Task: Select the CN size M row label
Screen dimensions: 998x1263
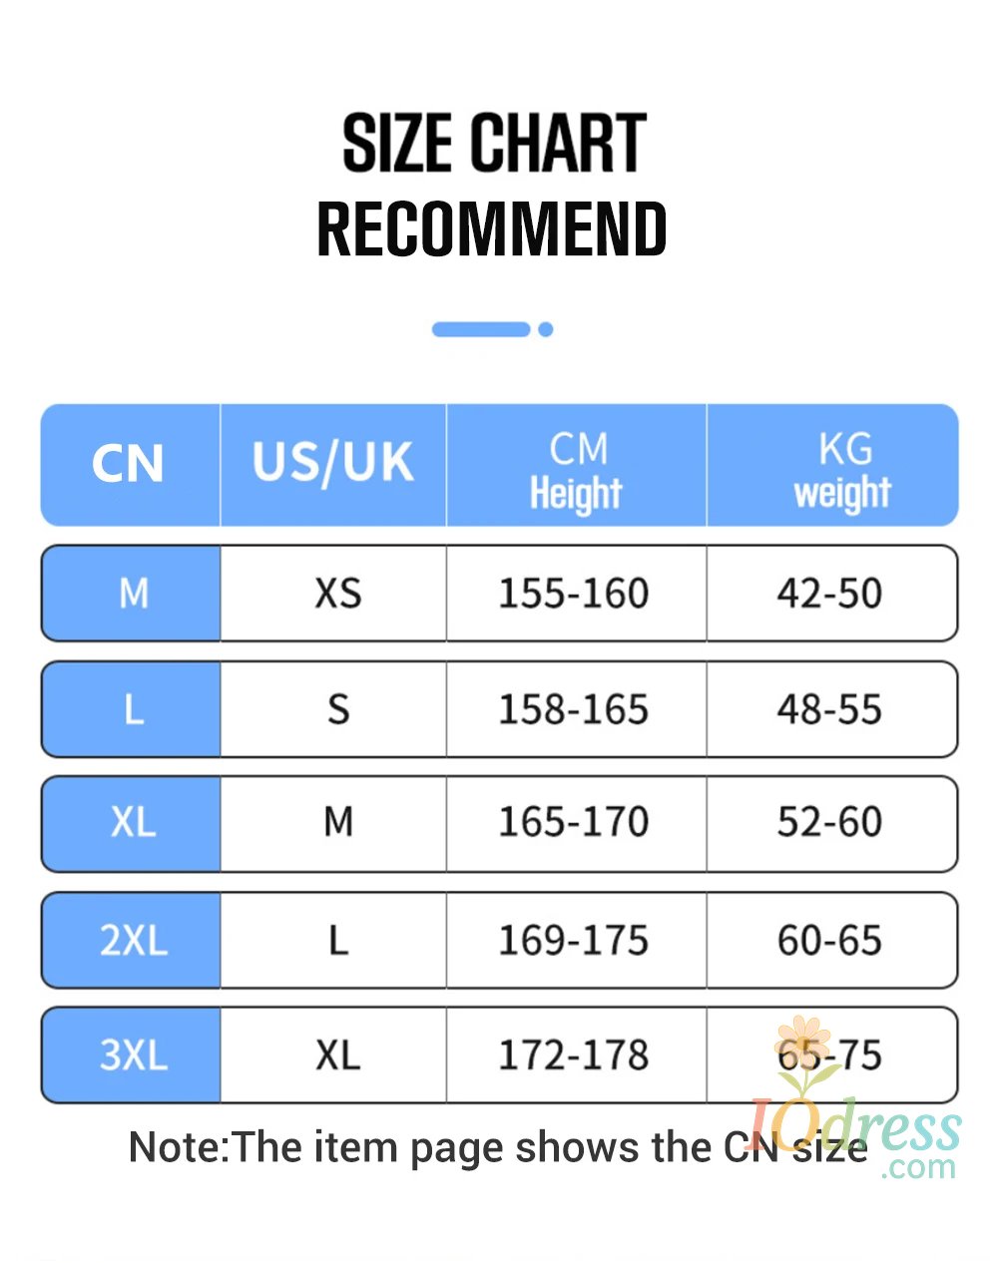Action: coord(132,594)
